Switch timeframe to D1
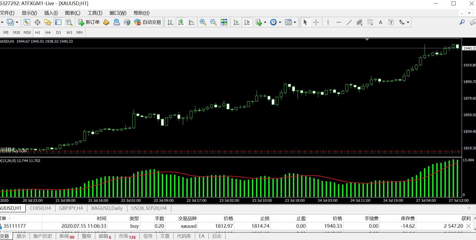Screen dimensions: 476x240 click(59, 32)
